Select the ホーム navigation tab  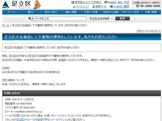11,12
